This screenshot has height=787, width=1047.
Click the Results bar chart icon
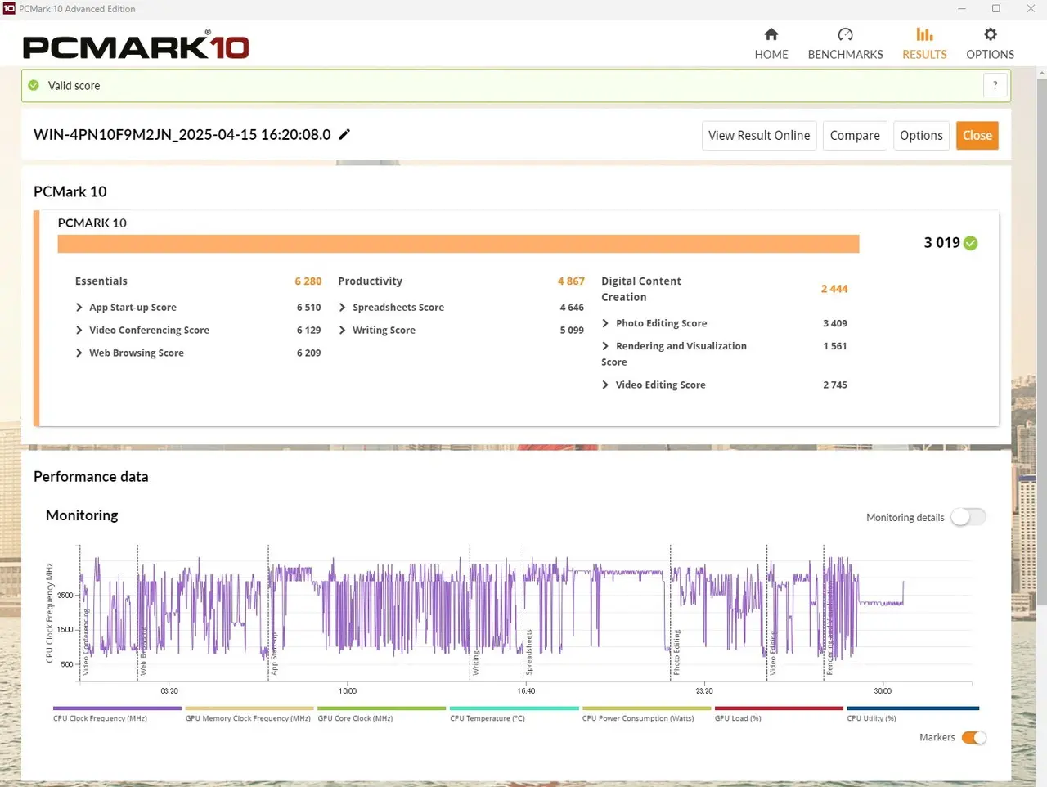pos(924,34)
